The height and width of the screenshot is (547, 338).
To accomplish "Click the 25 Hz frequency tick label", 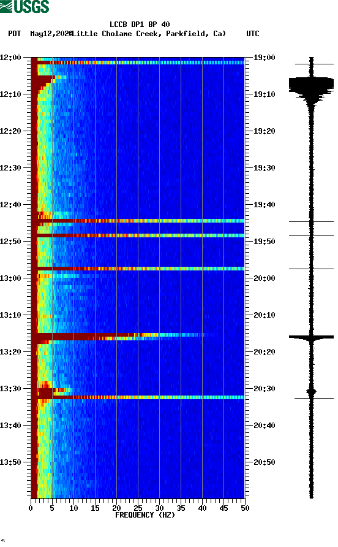I will [x=138, y=508].
